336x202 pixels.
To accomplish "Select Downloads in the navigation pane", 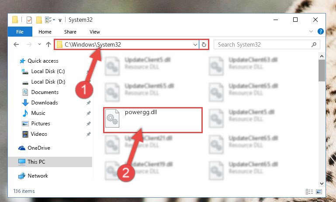I will tap(45, 103).
